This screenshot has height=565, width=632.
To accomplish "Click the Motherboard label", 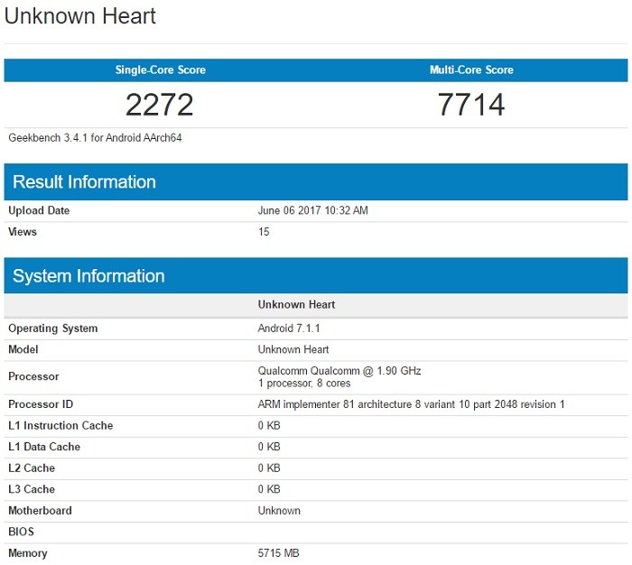I will 40,511.
